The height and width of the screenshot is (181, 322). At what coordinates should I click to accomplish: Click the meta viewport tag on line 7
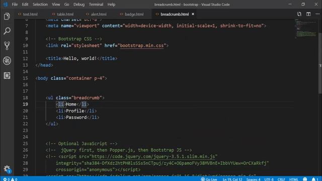156,26
